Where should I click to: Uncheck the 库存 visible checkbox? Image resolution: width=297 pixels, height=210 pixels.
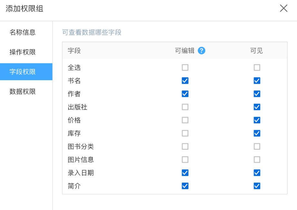[257, 133]
